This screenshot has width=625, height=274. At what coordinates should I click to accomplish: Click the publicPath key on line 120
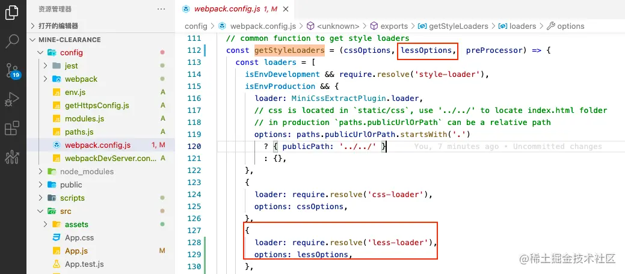pos(306,147)
